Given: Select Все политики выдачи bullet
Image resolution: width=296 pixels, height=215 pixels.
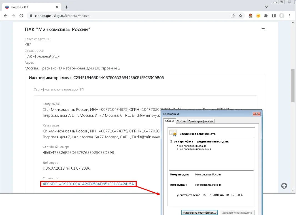Looking at the screenshot, I should [192, 146].
